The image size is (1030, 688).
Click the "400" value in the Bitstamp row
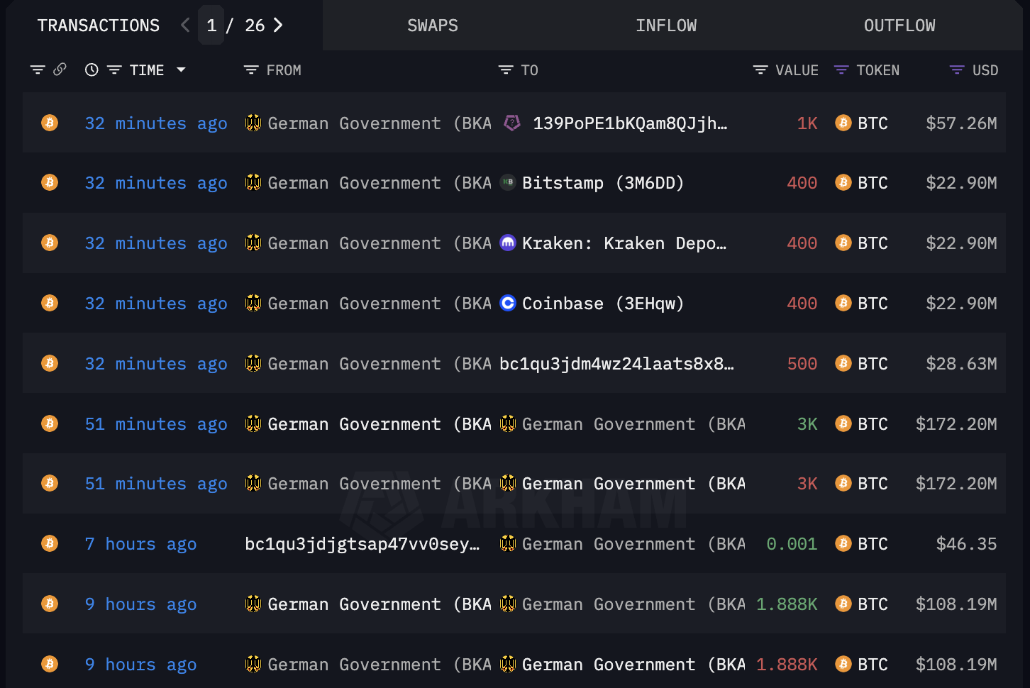(x=802, y=182)
